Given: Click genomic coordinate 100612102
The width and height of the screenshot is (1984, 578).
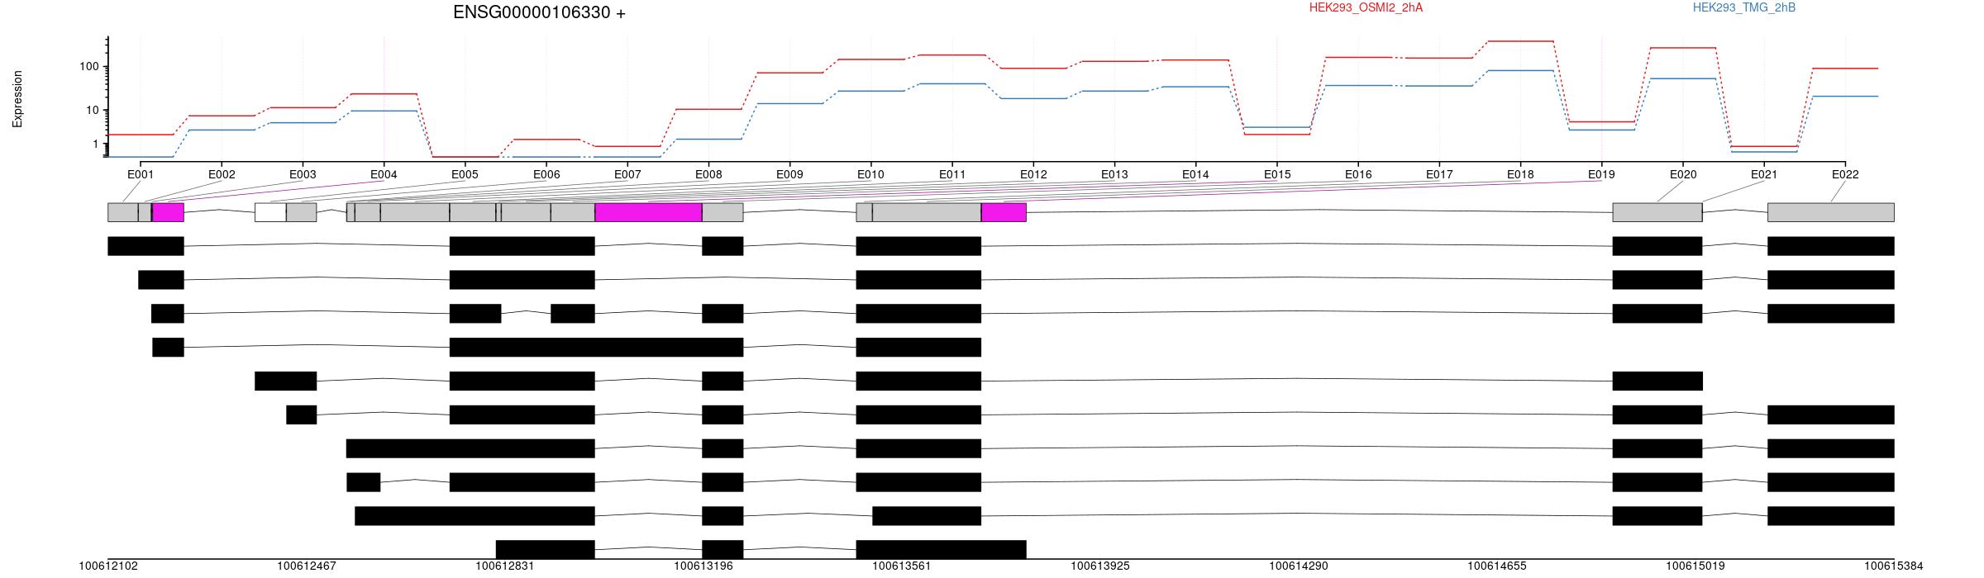Looking at the screenshot, I should tap(108, 566).
